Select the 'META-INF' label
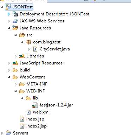131x138 pixels. coord(37,84)
